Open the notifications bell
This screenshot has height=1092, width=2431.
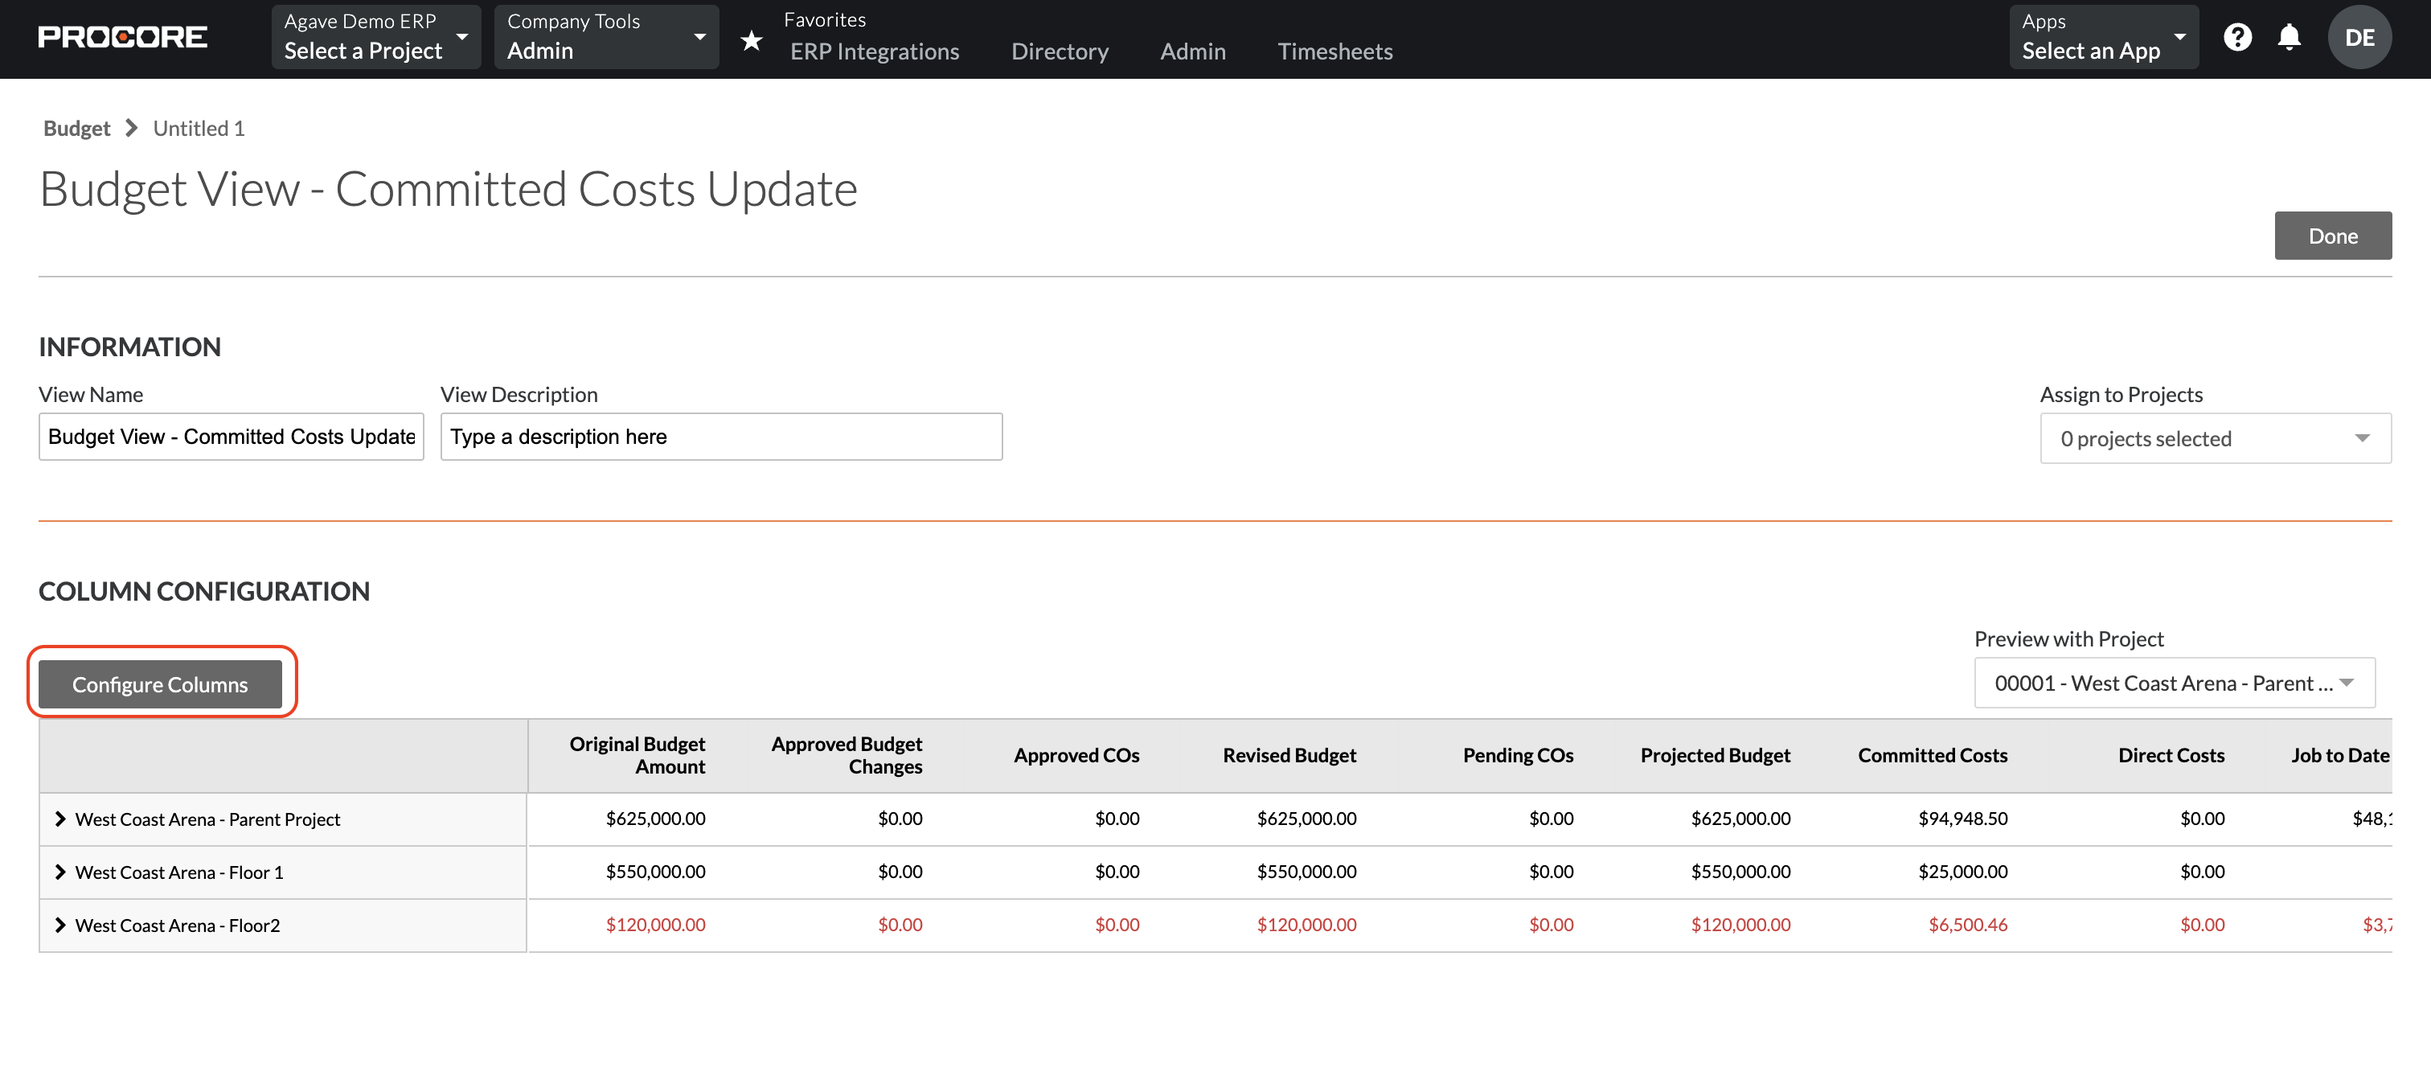2289,37
